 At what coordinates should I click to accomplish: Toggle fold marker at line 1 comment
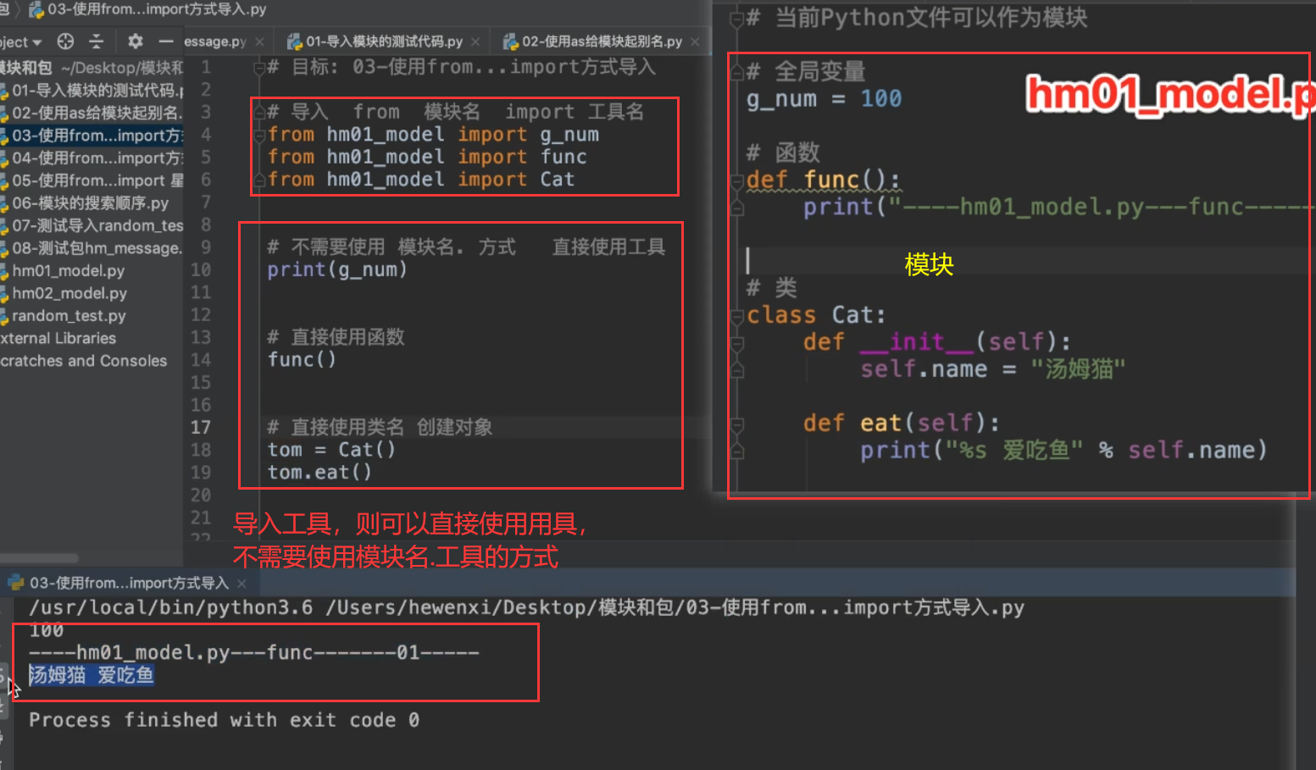259,68
